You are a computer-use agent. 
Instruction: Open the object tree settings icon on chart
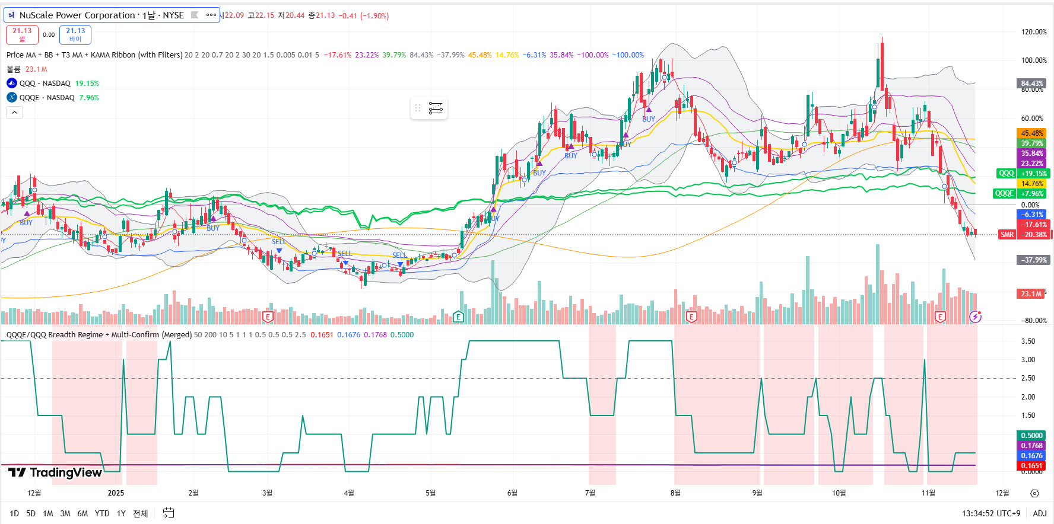pyautogui.click(x=436, y=108)
